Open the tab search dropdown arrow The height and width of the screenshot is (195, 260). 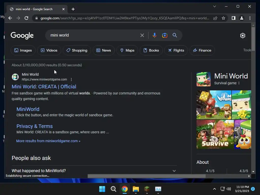214,6
